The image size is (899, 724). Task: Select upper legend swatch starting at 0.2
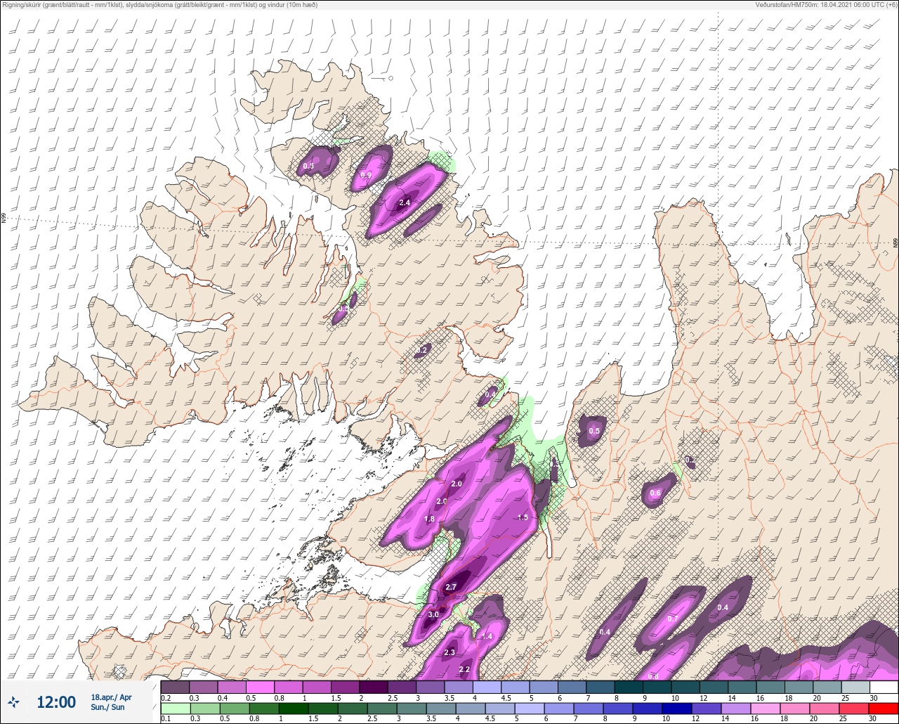(x=175, y=687)
